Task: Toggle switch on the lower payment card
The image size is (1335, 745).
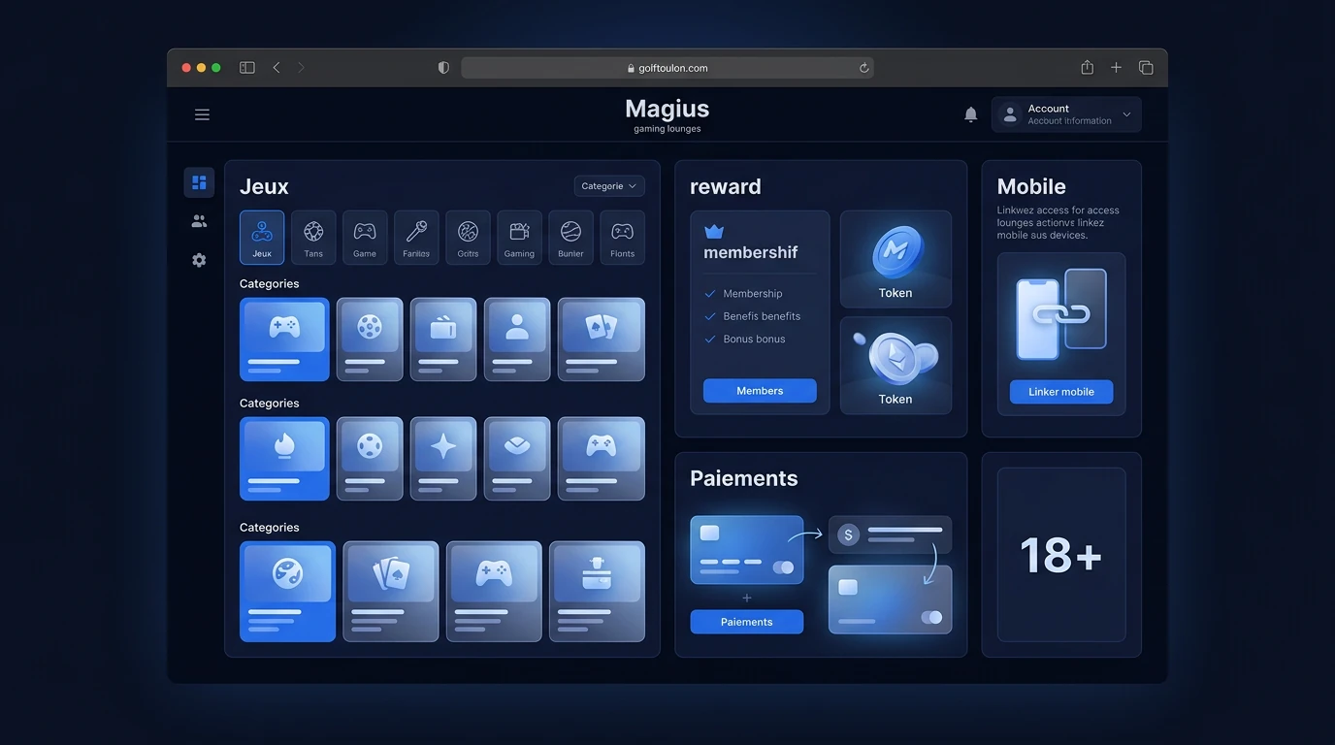Action: [x=931, y=617]
